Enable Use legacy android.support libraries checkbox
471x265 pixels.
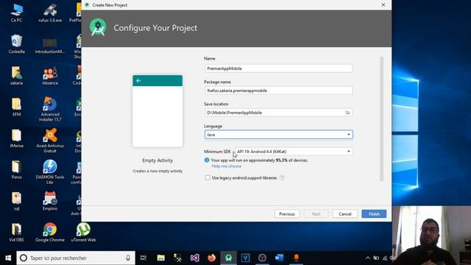coord(208,178)
